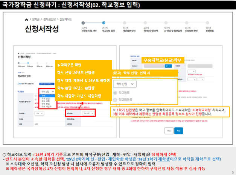The width and height of the screenshot is (236, 175).
Task: Select the 학교등록 radio button
Action: point(115,93)
